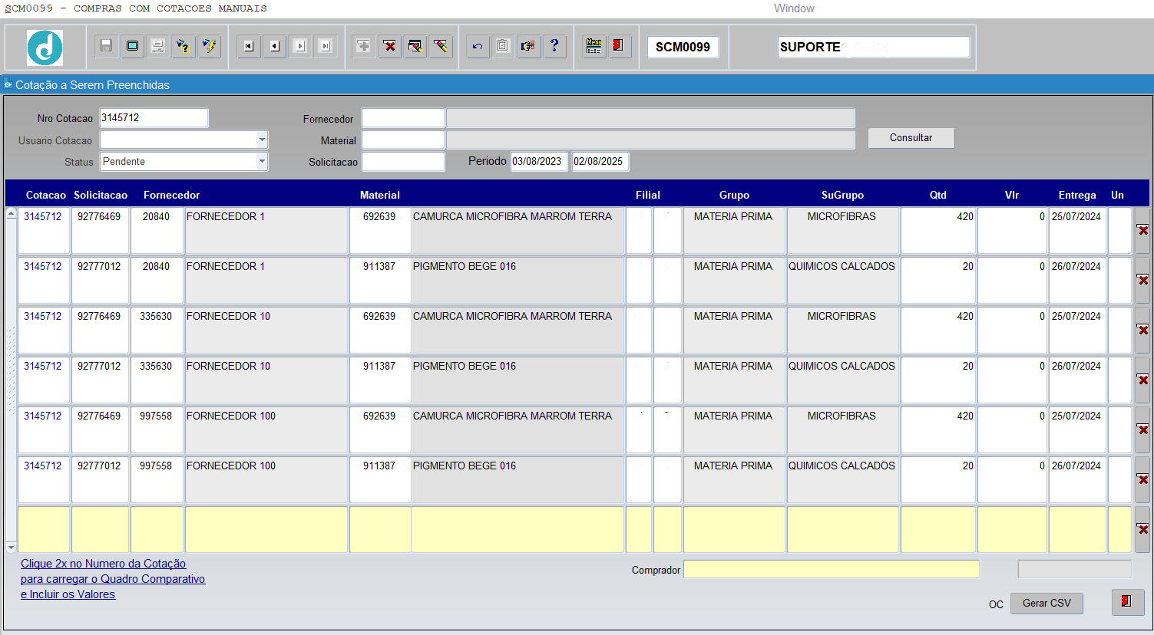Viewport: 1154px width, 635px height.
Task: Click link Clique 2x no Numero da Cotação
Action: [103, 564]
